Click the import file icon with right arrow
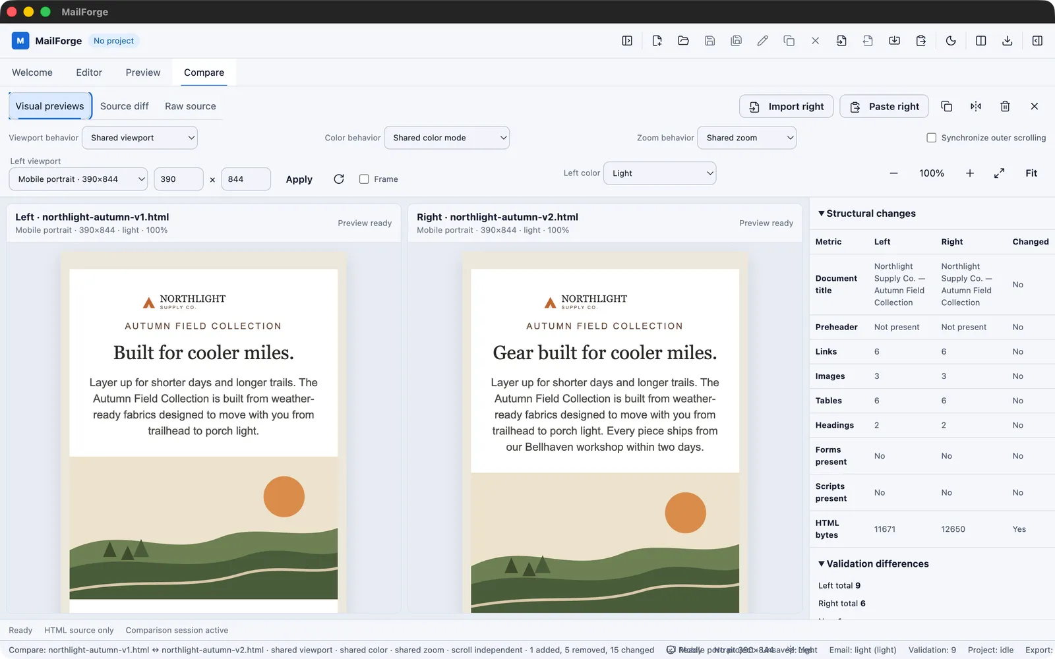1055x659 pixels. 841,41
